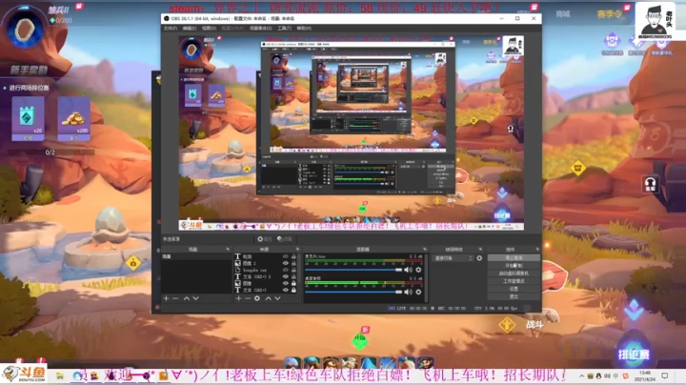Click the taskbar clock
The image size is (686, 385).
(x=645, y=375)
